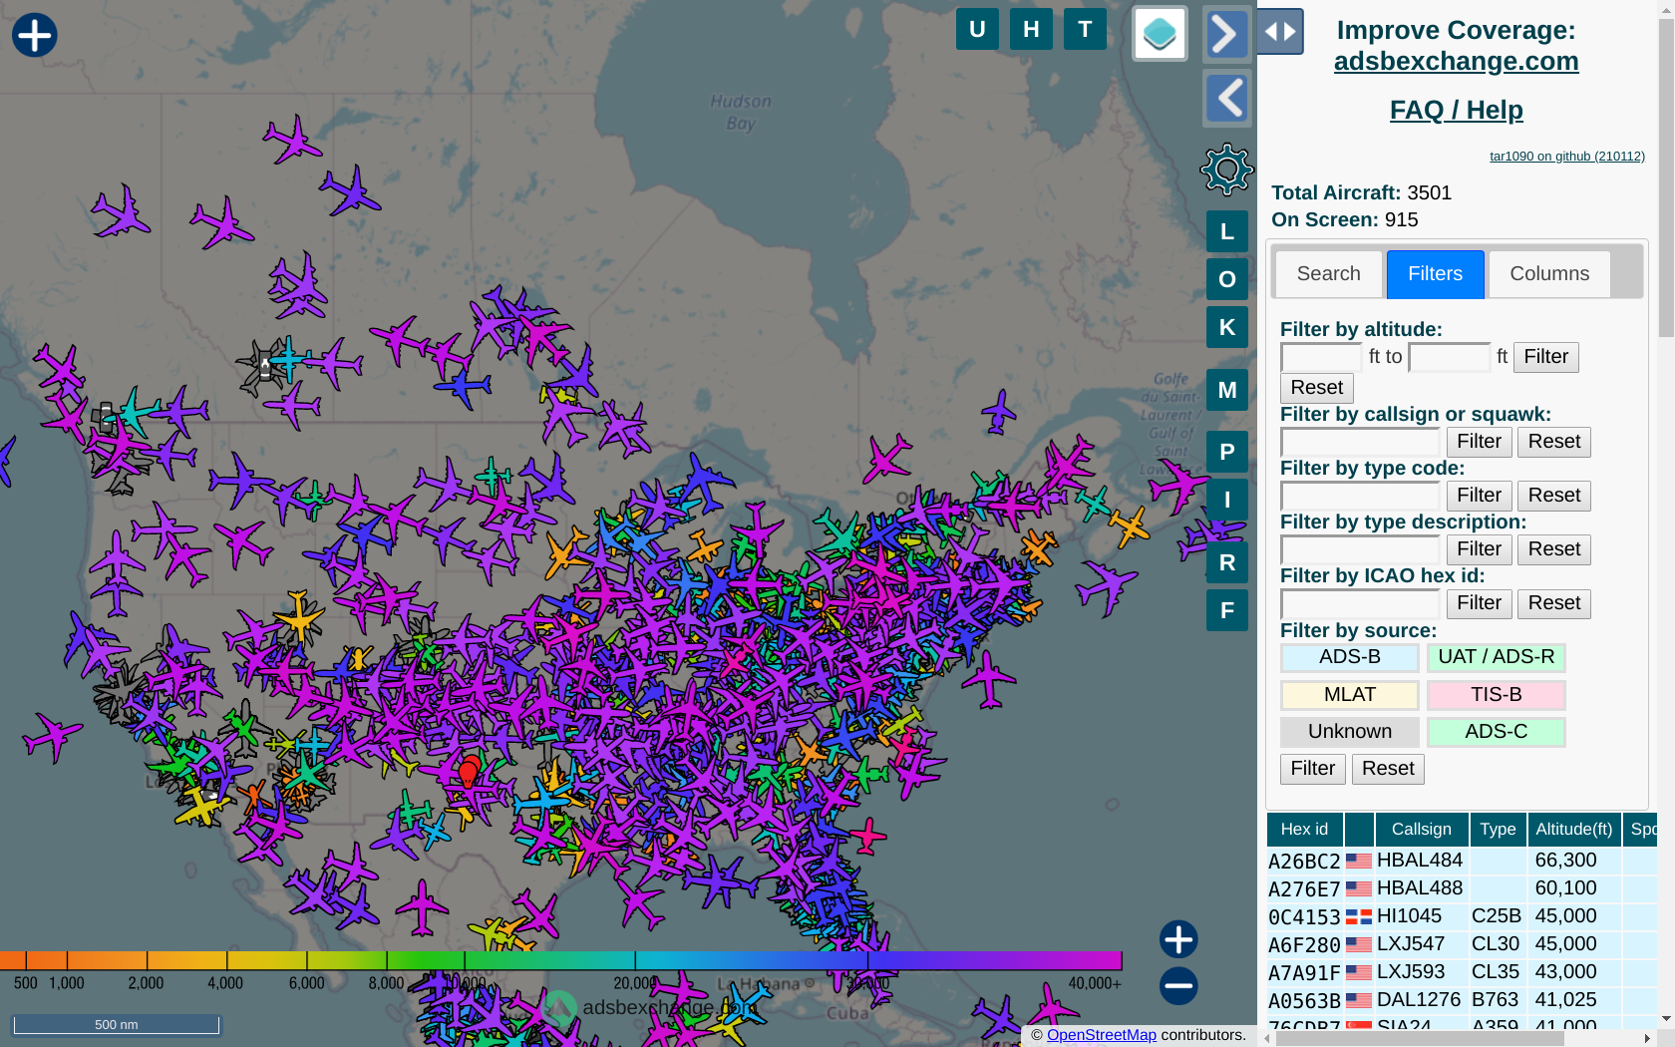Open tar1090 on github link

1566,156
